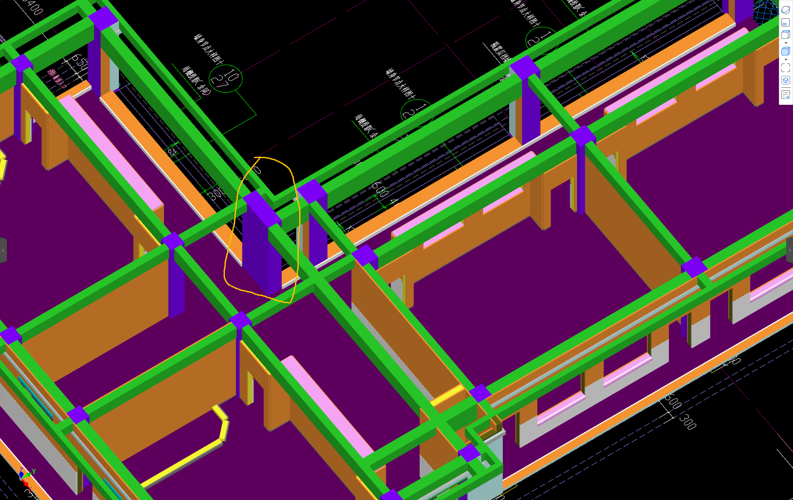Expand the shaded display mode dropdown arrow
Screen dimensions: 793x500
pyautogui.click(x=786, y=59)
